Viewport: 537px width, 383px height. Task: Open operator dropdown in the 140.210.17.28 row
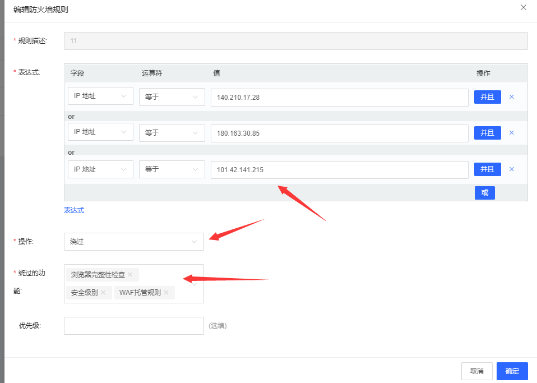[172, 97]
